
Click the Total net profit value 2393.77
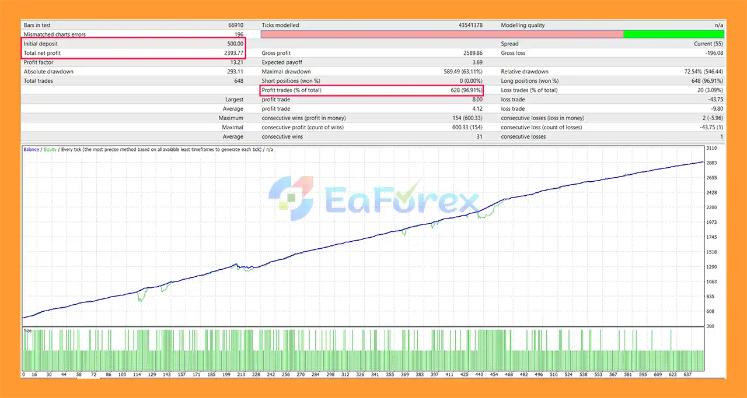(x=232, y=53)
